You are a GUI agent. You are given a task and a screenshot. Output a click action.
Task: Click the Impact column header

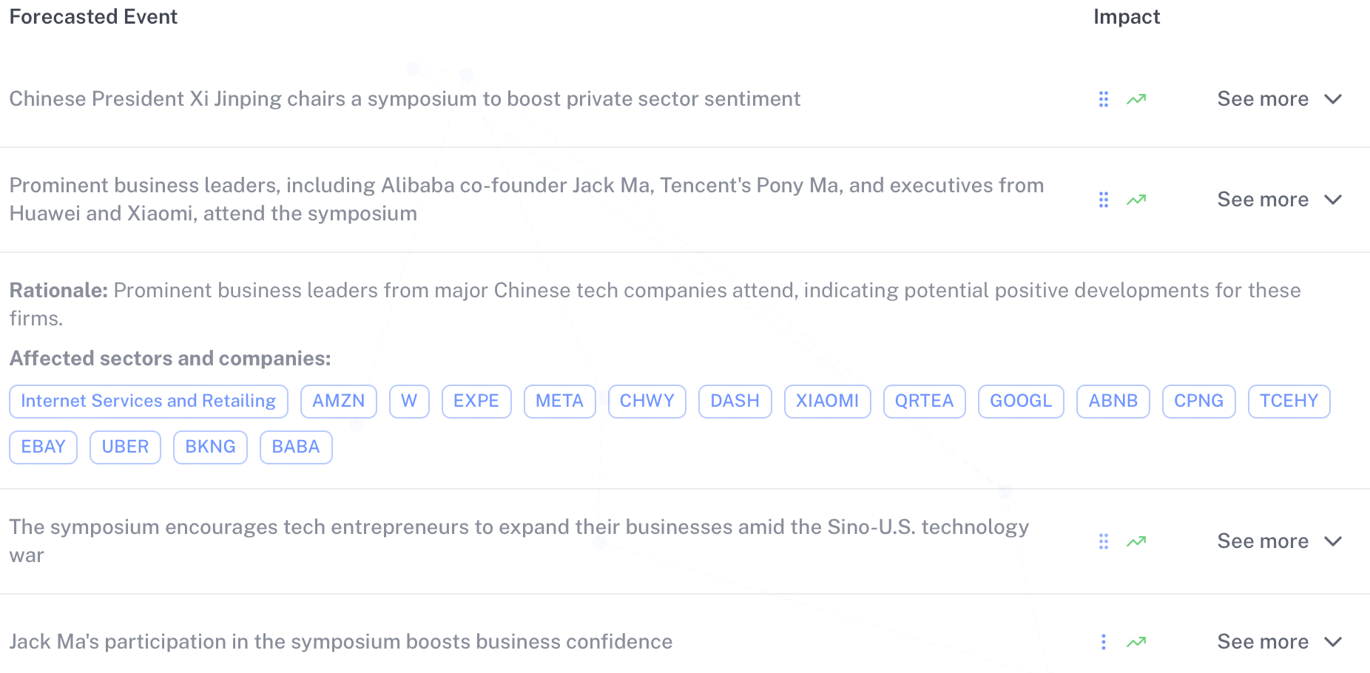pyautogui.click(x=1127, y=17)
